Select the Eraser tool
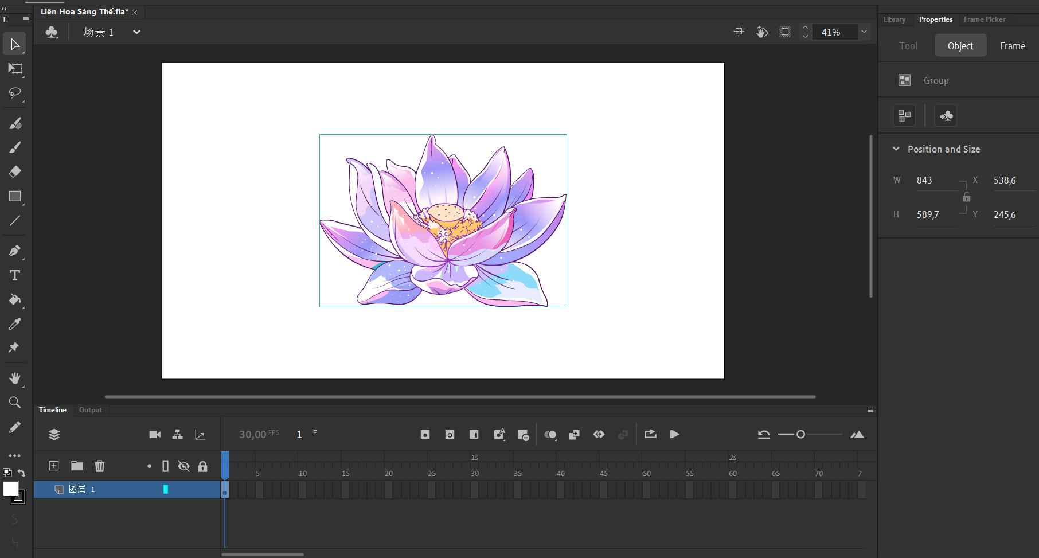This screenshot has height=558, width=1039. click(15, 171)
